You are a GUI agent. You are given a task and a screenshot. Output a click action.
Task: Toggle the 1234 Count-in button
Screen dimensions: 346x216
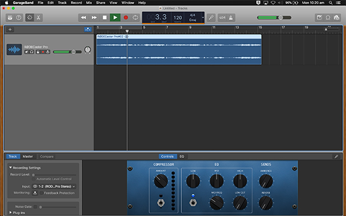[222, 18]
